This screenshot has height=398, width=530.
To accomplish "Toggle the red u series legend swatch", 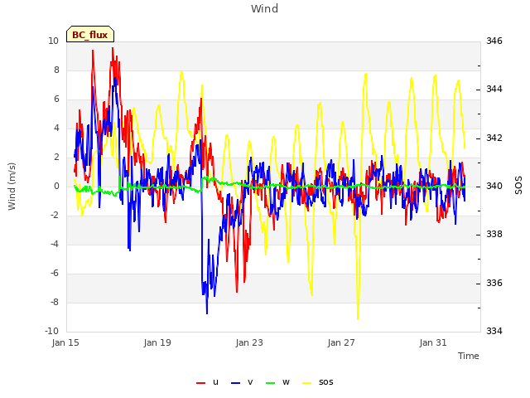I will [x=200, y=383].
